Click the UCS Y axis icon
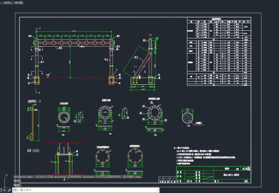 6,176
